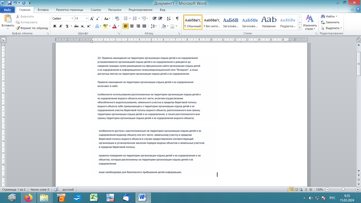Open Firefox from the taskbar
Image resolution: width=361 pixels, height=203 pixels.
(x=28, y=197)
